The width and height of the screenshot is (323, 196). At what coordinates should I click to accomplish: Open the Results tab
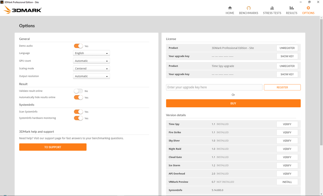(291, 10)
